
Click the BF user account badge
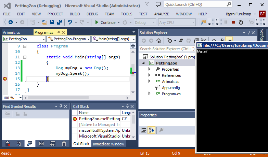pos(263,14)
